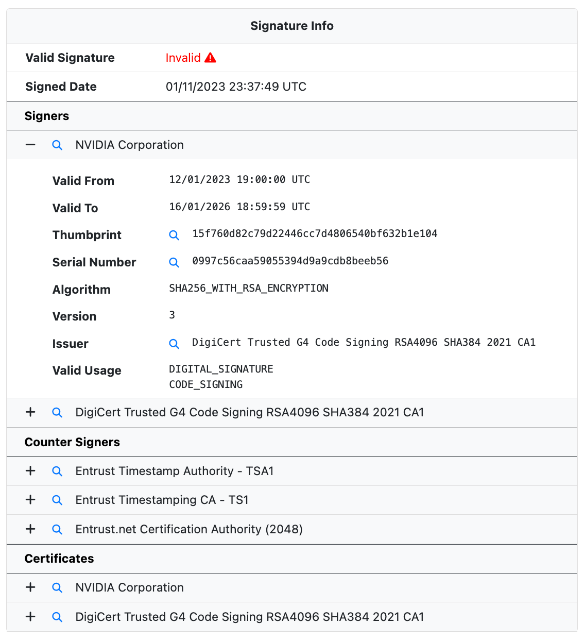Image resolution: width=584 pixels, height=641 pixels.
Task: Click the Issuer field label
Action: 71,344
